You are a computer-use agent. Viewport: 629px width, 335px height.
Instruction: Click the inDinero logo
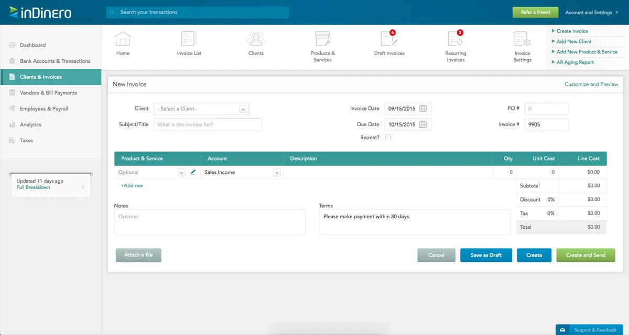tap(40, 13)
